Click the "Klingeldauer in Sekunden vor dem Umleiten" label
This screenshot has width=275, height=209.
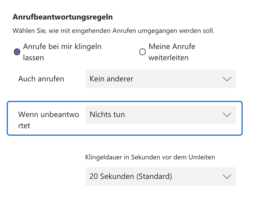tap(150, 157)
